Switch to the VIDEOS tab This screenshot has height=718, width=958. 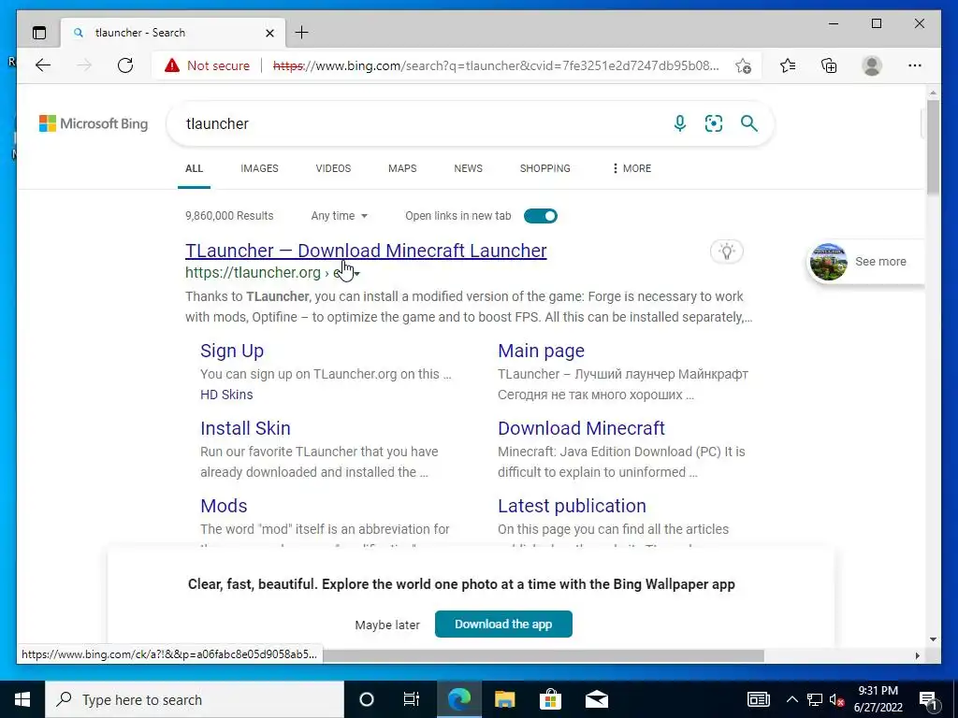(x=333, y=168)
